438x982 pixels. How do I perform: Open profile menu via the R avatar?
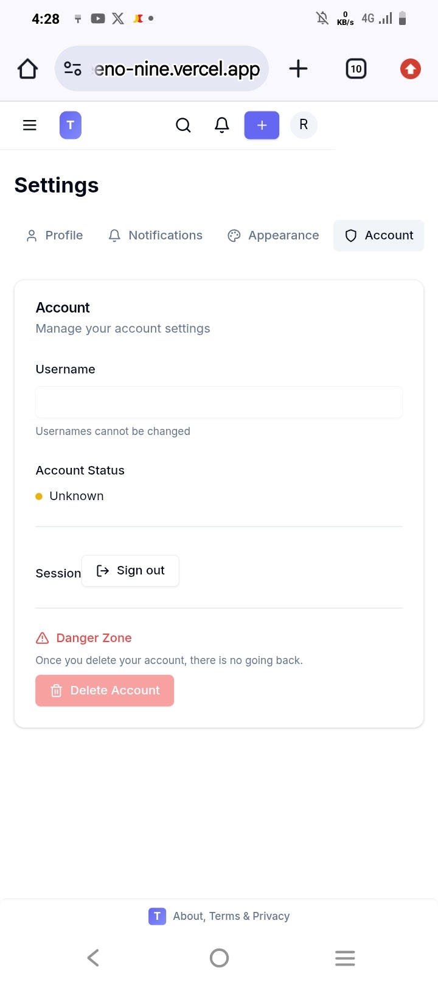click(x=304, y=125)
